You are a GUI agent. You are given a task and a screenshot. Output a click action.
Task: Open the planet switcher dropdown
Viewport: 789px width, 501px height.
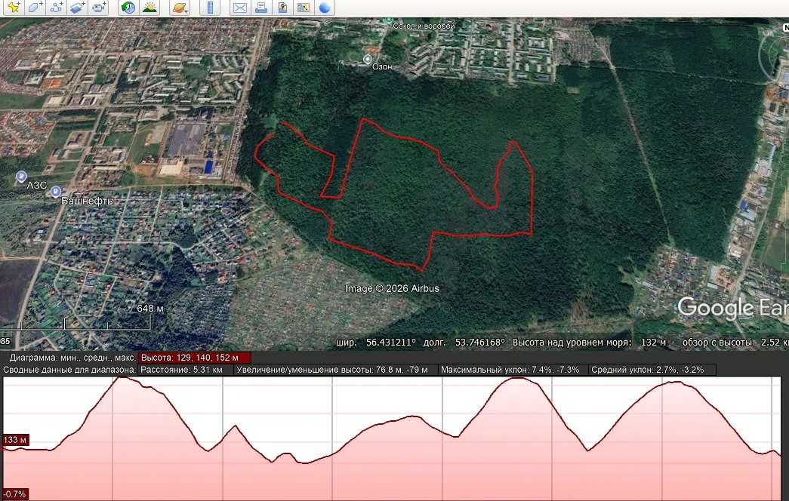(x=180, y=8)
